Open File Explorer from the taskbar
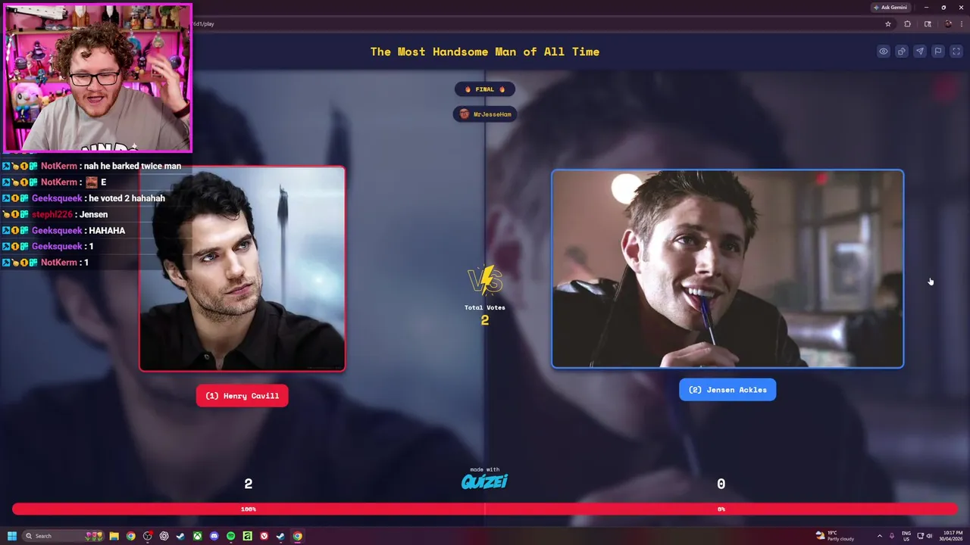The image size is (970, 545). click(114, 536)
